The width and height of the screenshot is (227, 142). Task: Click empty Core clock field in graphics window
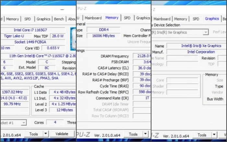tap(182, 80)
